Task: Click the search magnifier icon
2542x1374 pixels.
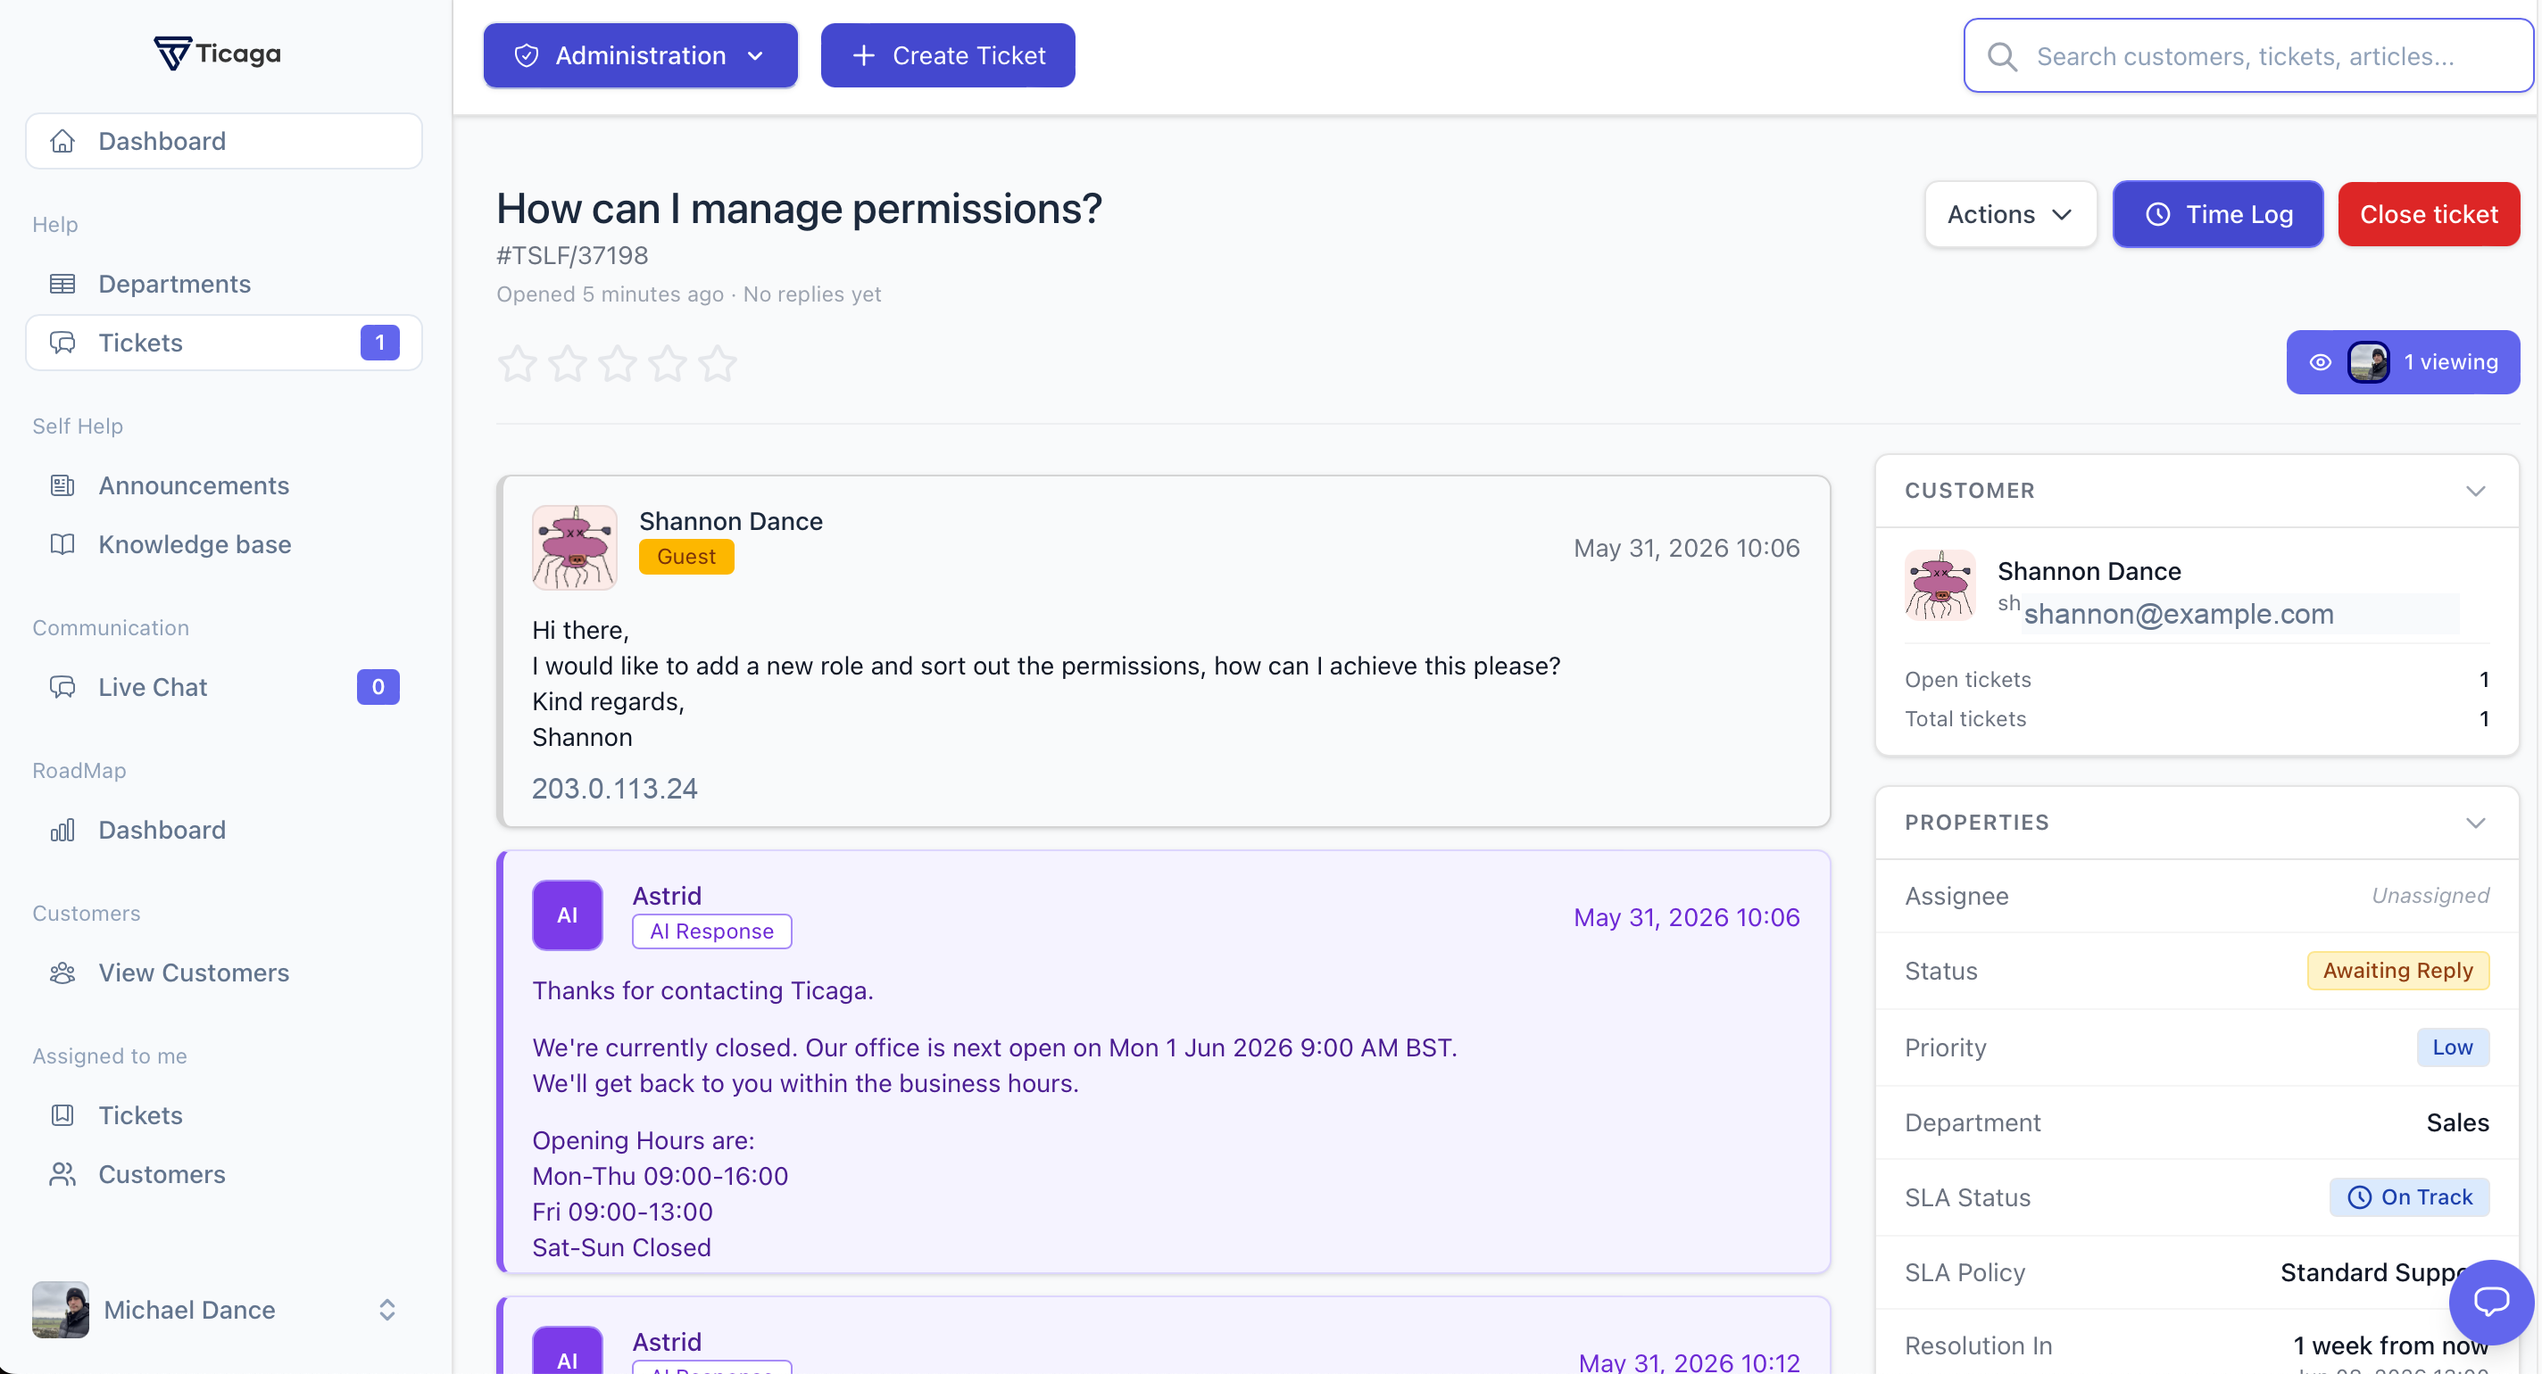Action: 2002,56
